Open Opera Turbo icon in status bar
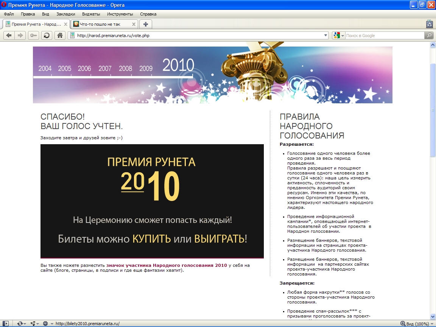 pos(45,323)
